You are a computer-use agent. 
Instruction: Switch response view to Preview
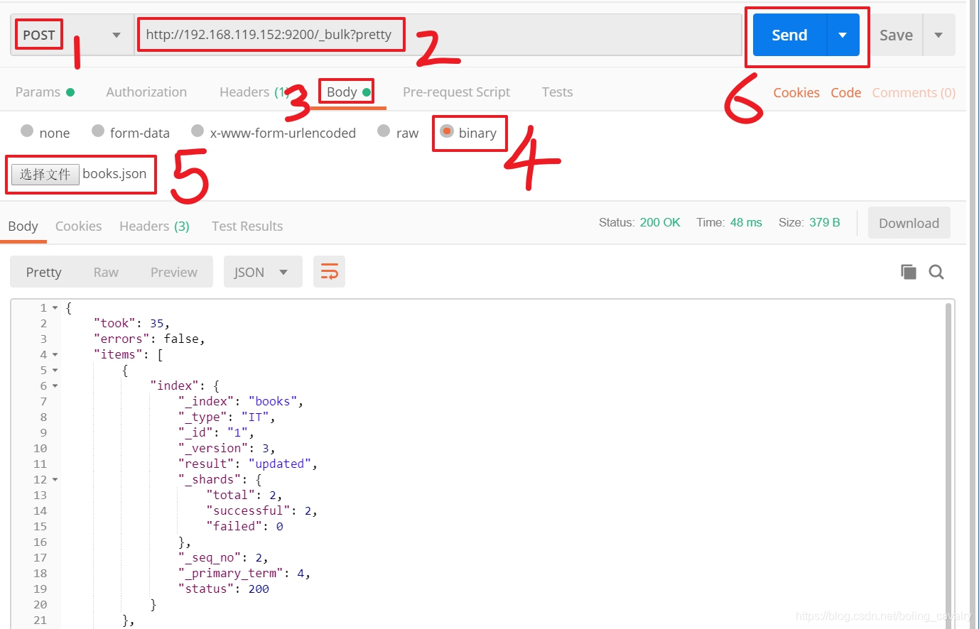(174, 272)
